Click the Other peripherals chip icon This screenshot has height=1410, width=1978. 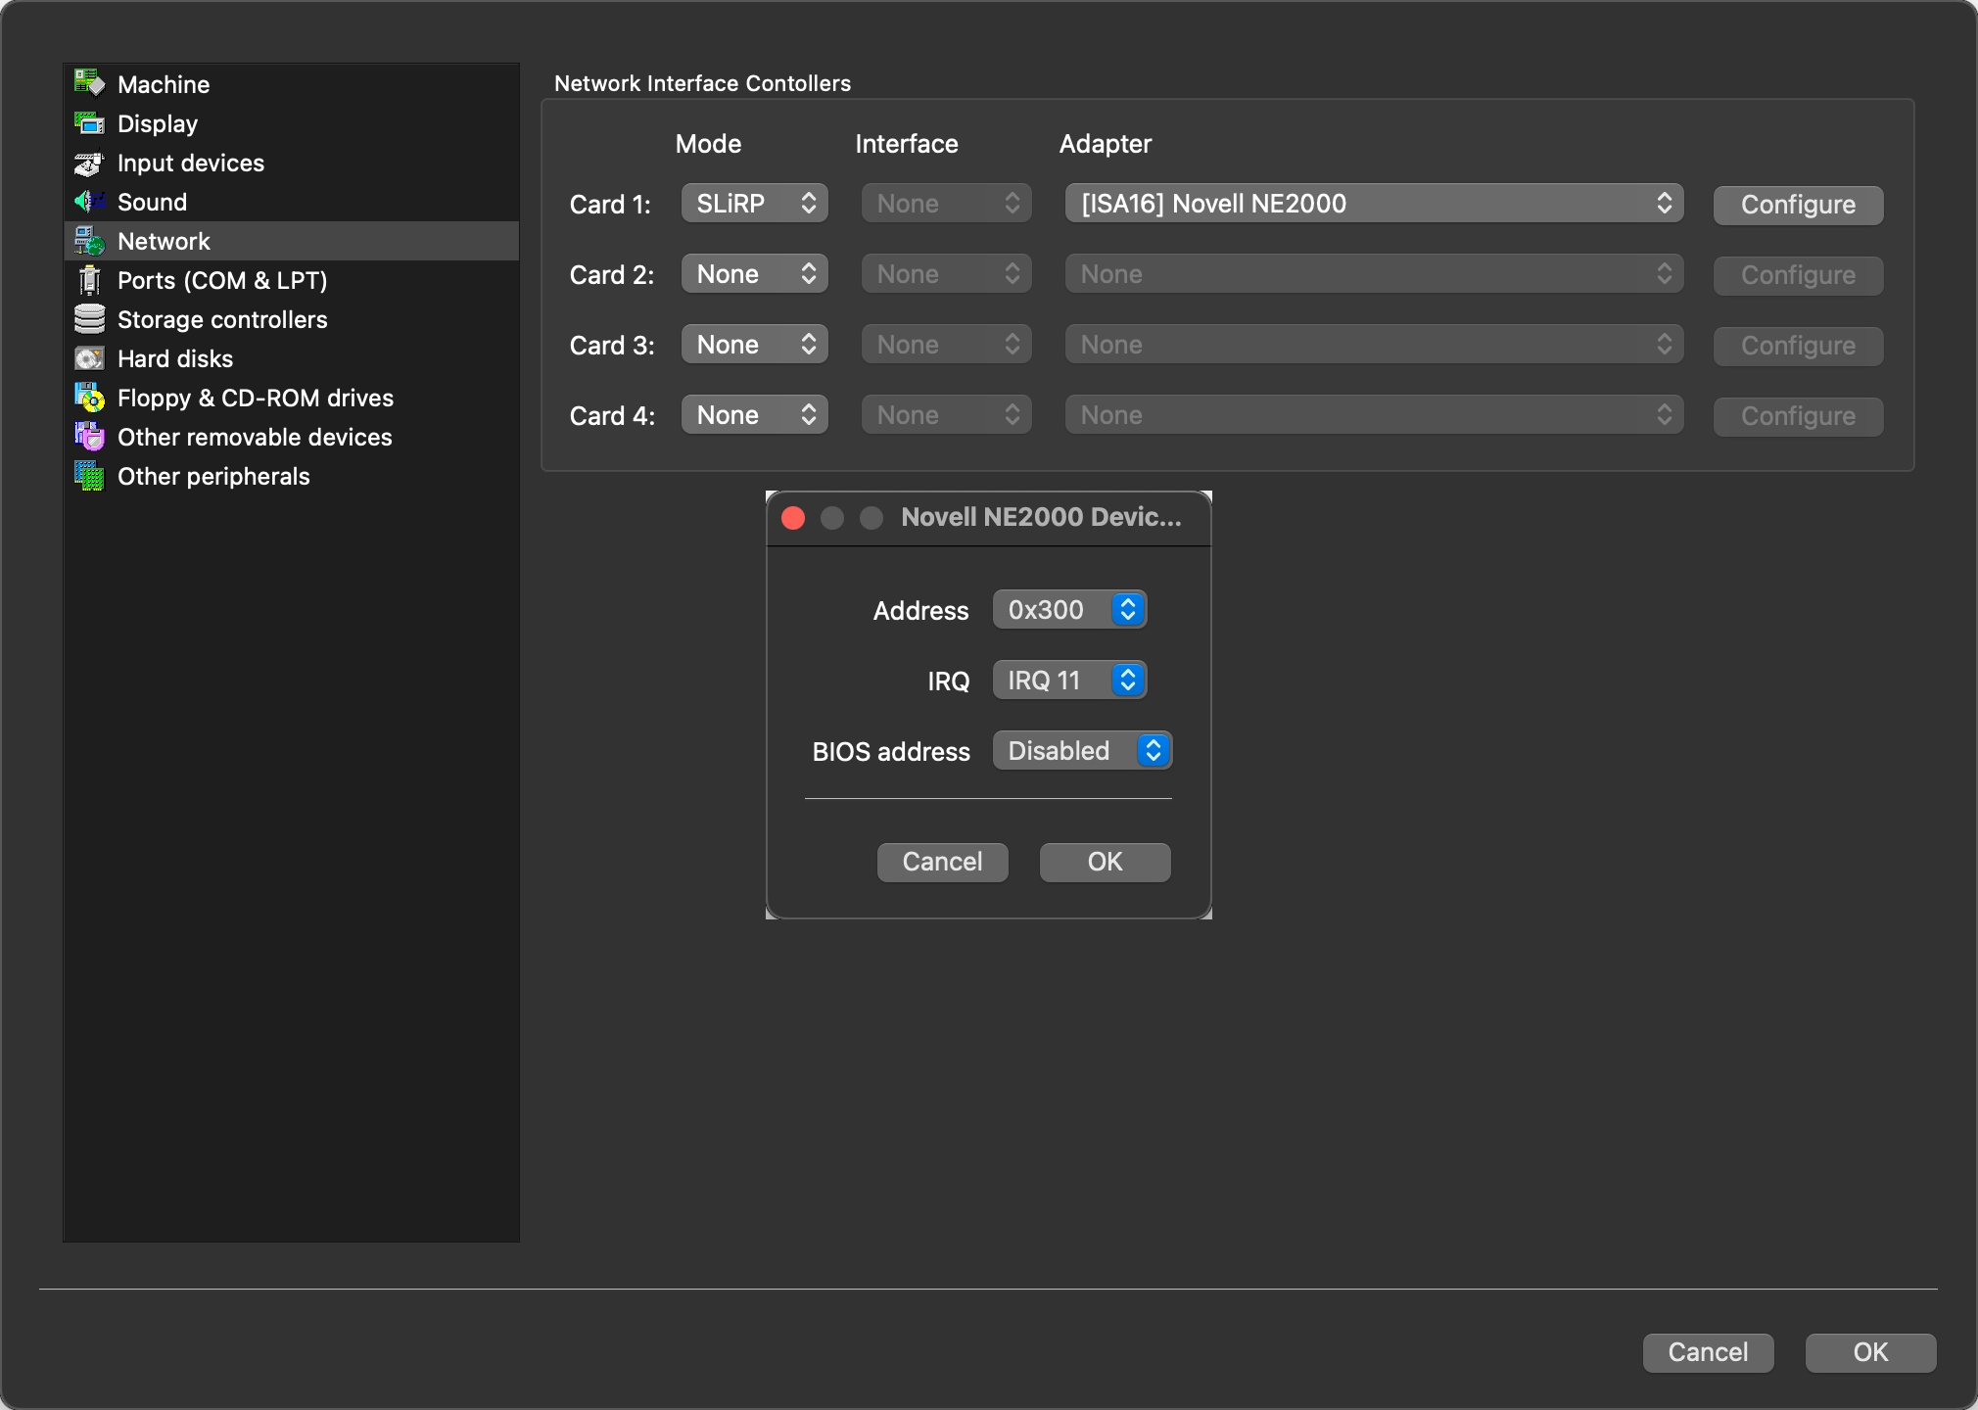click(89, 476)
